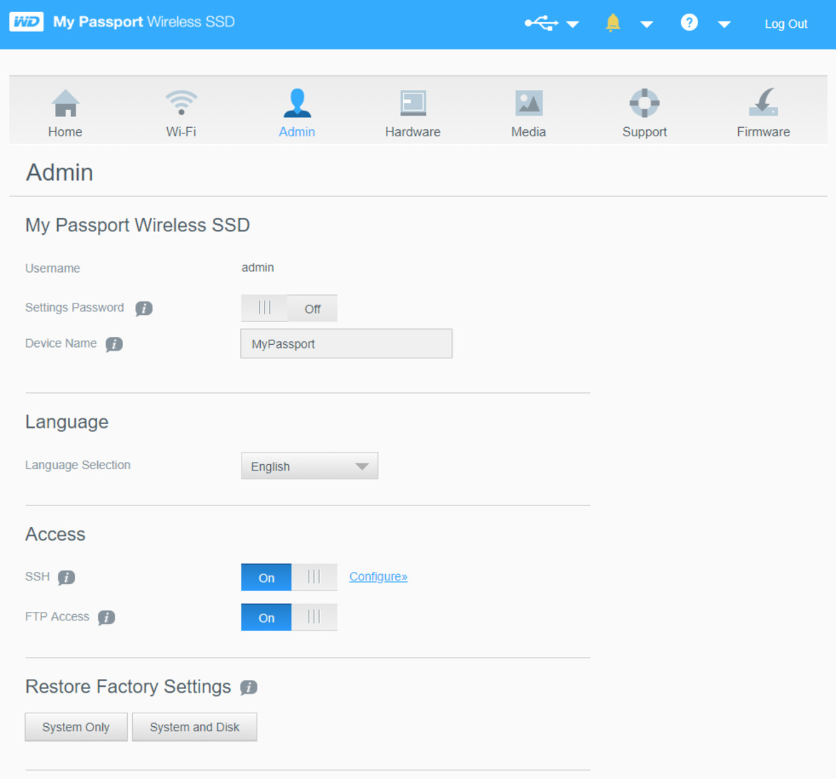Click the System and Disk restore button
This screenshot has width=836, height=779.
(x=194, y=728)
